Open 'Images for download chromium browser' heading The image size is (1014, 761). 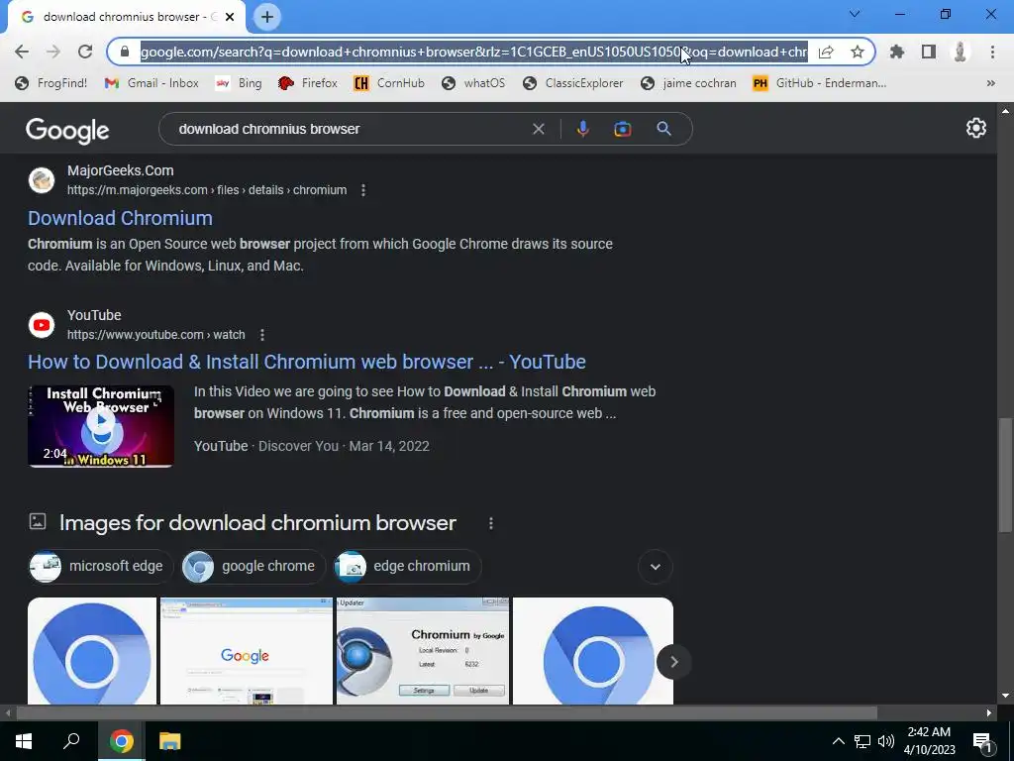click(x=258, y=523)
